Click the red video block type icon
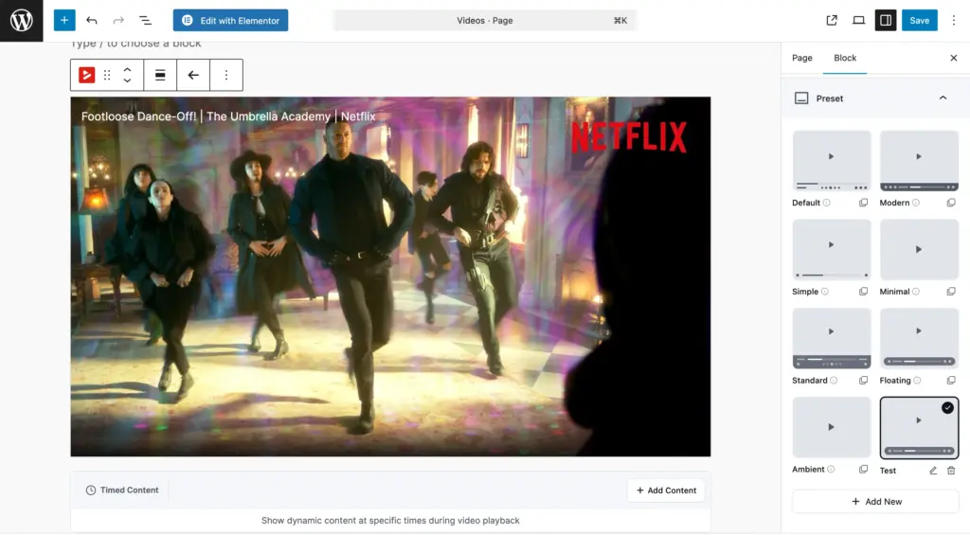 86,75
